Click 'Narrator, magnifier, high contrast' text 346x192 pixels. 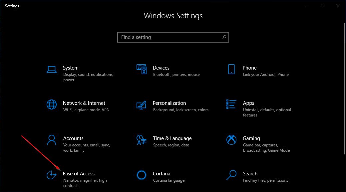(85, 183)
